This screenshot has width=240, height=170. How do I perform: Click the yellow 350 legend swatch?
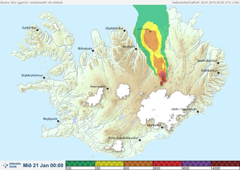[109, 164]
